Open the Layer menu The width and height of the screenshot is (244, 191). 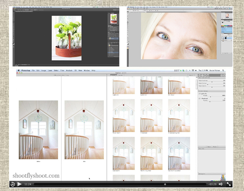click(50, 70)
